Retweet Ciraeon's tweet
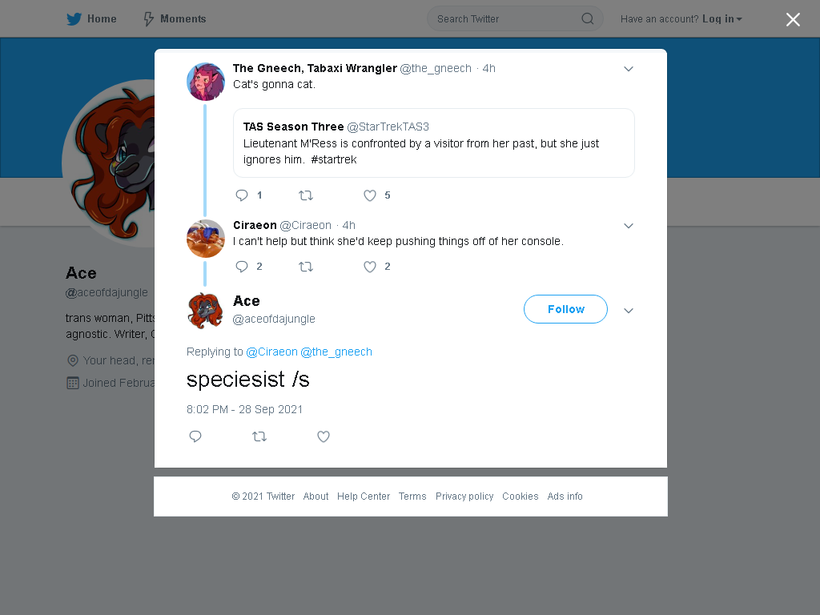Image resolution: width=820 pixels, height=615 pixels. [x=306, y=266]
